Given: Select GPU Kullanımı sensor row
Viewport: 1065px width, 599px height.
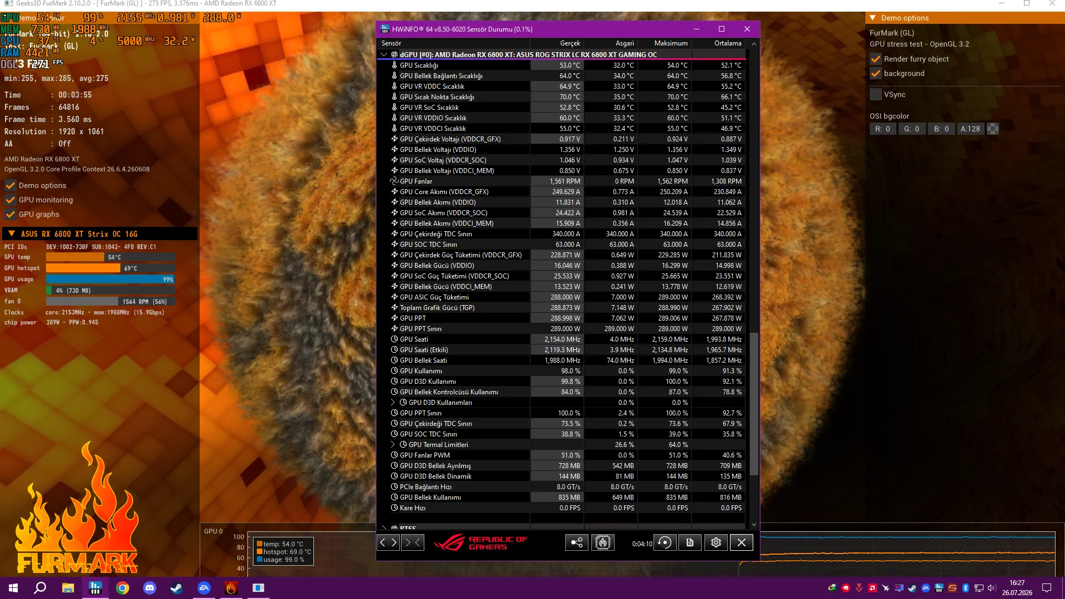Looking at the screenshot, I should (562, 371).
